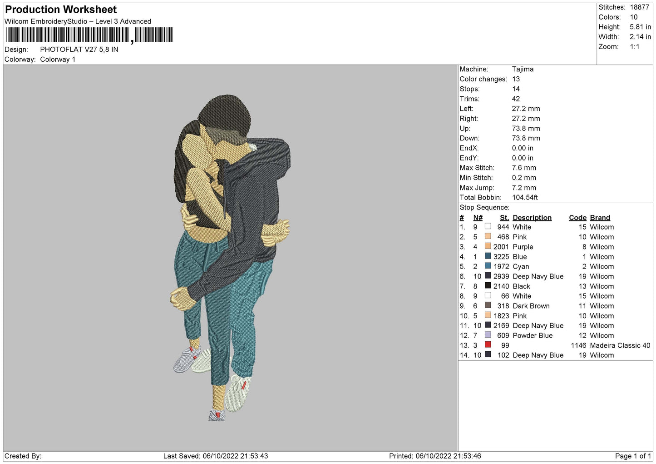Click the barcode under the Wilcom subtitle
The image size is (656, 464).
click(x=89, y=35)
